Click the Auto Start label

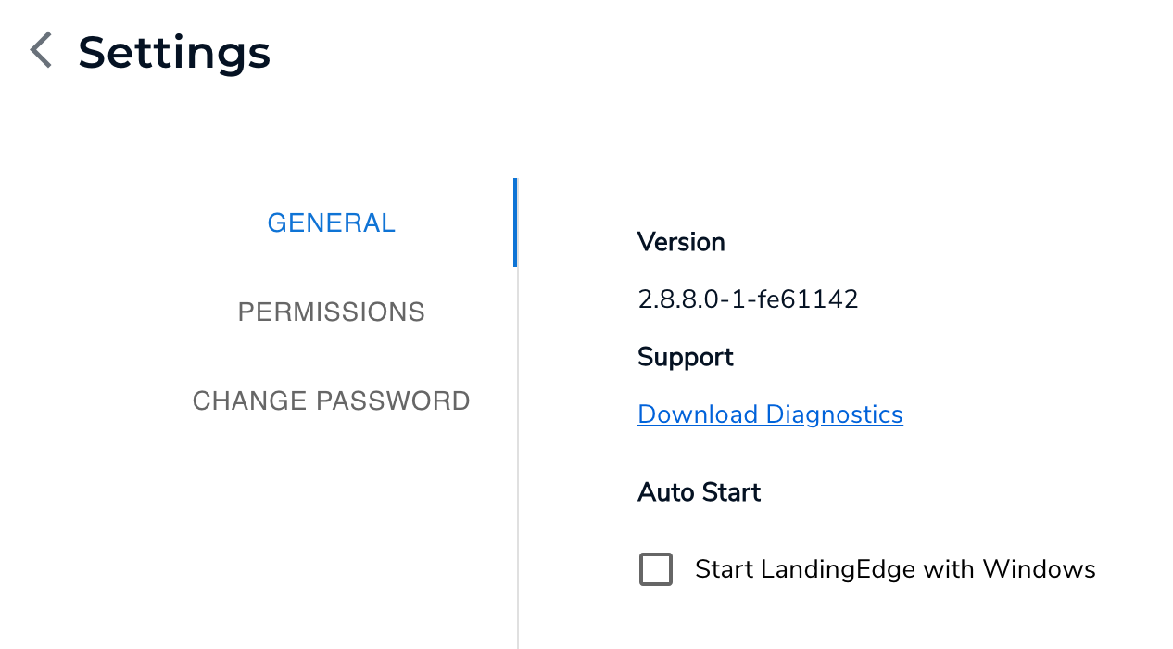[x=699, y=492]
